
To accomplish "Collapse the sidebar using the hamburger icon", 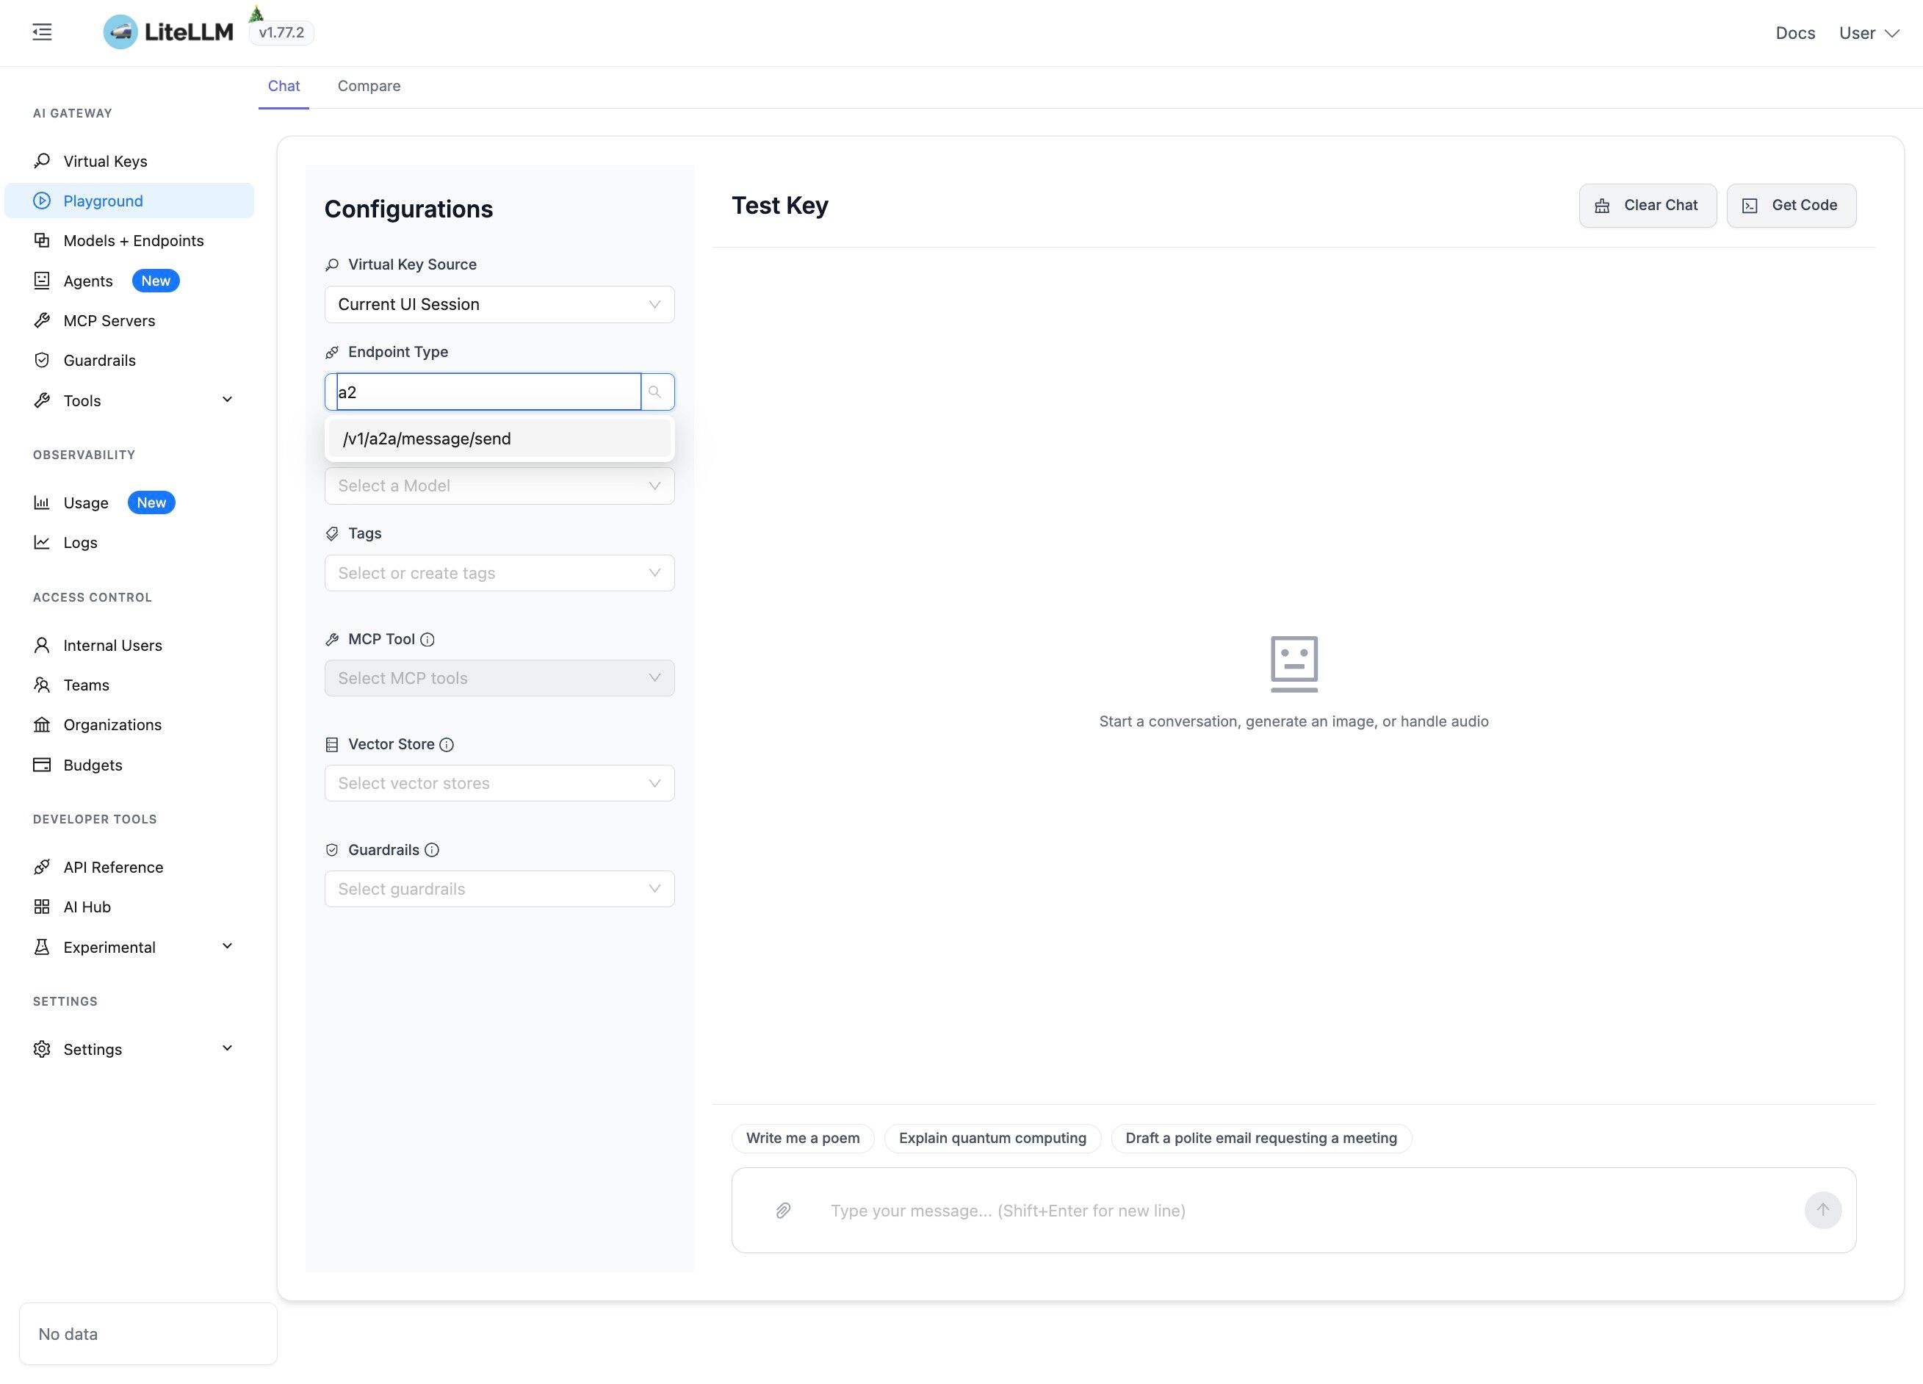I will pos(40,32).
